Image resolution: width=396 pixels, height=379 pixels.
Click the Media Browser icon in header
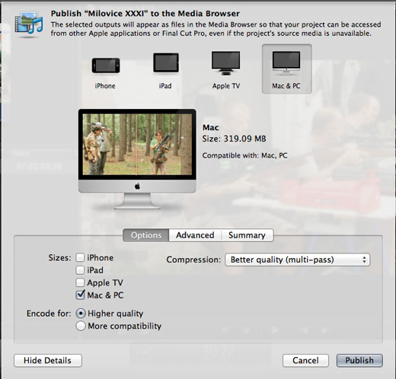click(29, 24)
